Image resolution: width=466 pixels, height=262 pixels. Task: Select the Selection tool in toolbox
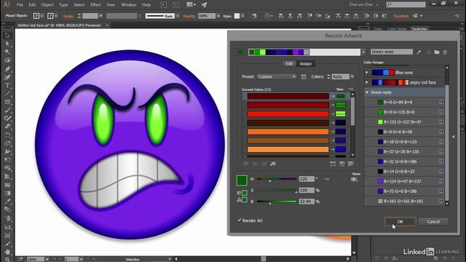pos(7,36)
